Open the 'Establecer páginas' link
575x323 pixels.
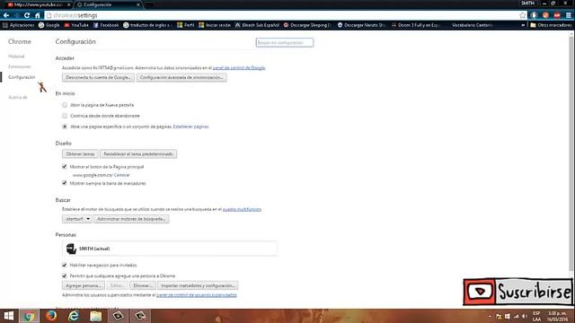coord(190,127)
